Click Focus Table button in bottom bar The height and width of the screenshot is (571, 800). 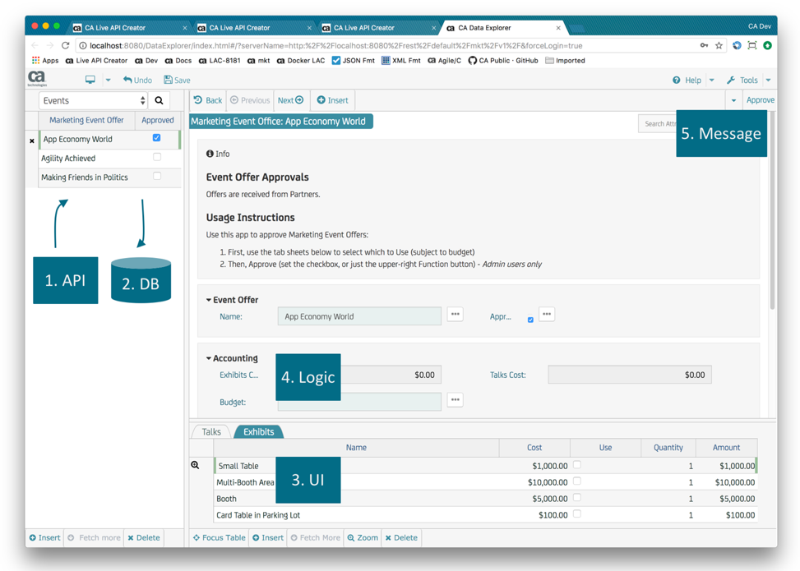(x=220, y=537)
